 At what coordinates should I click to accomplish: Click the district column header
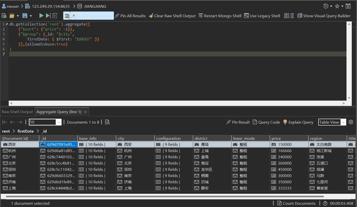212,138
